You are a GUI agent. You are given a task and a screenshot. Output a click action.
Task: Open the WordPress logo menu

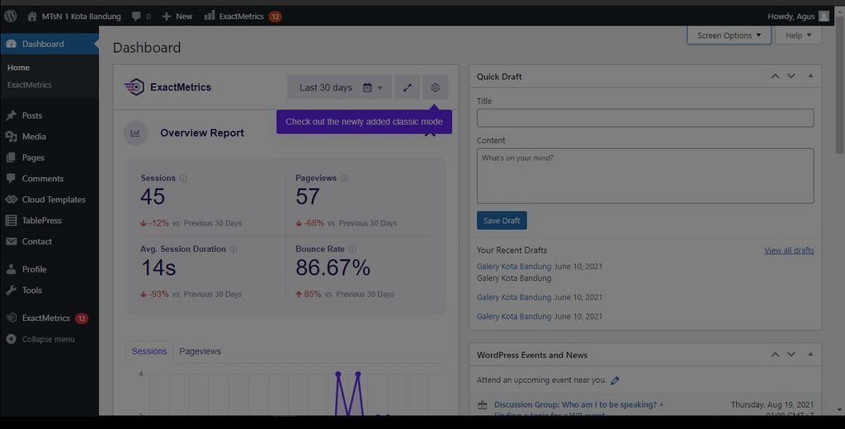11,16
